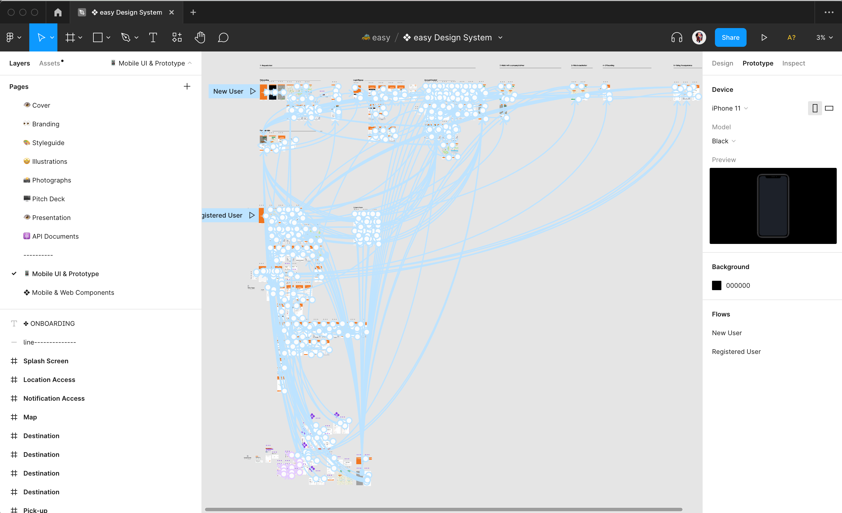Select the Pen tool
Image resolution: width=842 pixels, height=513 pixels.
click(126, 37)
